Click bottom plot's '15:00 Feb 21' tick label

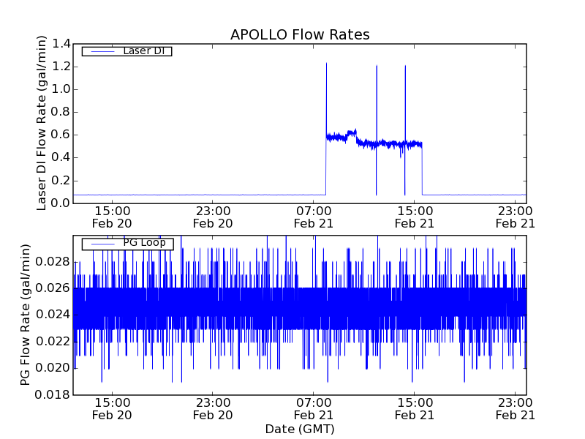[415, 409]
